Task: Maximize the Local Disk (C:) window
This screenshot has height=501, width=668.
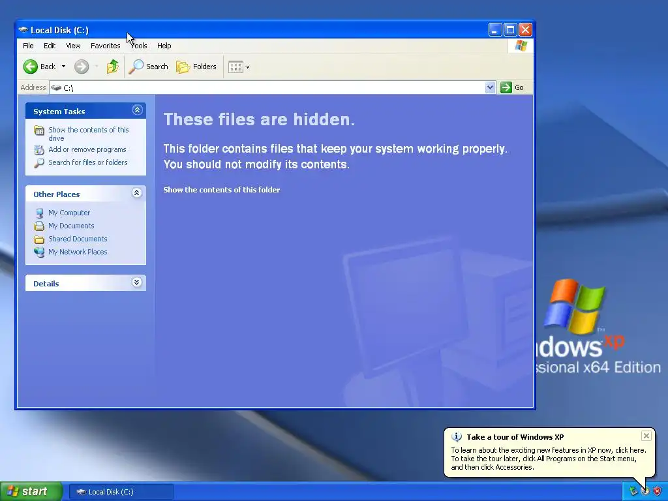Action: [510, 30]
